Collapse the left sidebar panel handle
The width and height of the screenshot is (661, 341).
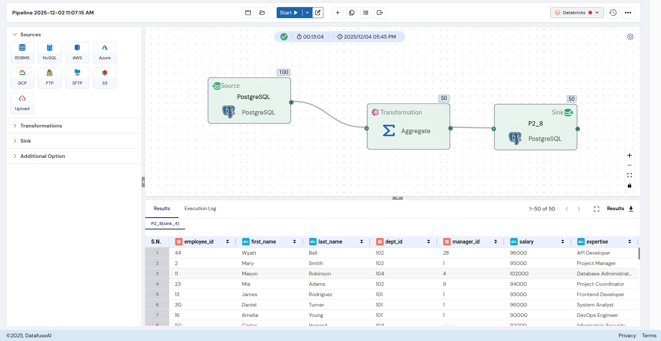[x=143, y=182]
